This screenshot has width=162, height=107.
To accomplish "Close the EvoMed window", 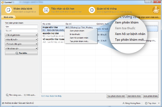I will coord(157,2).
